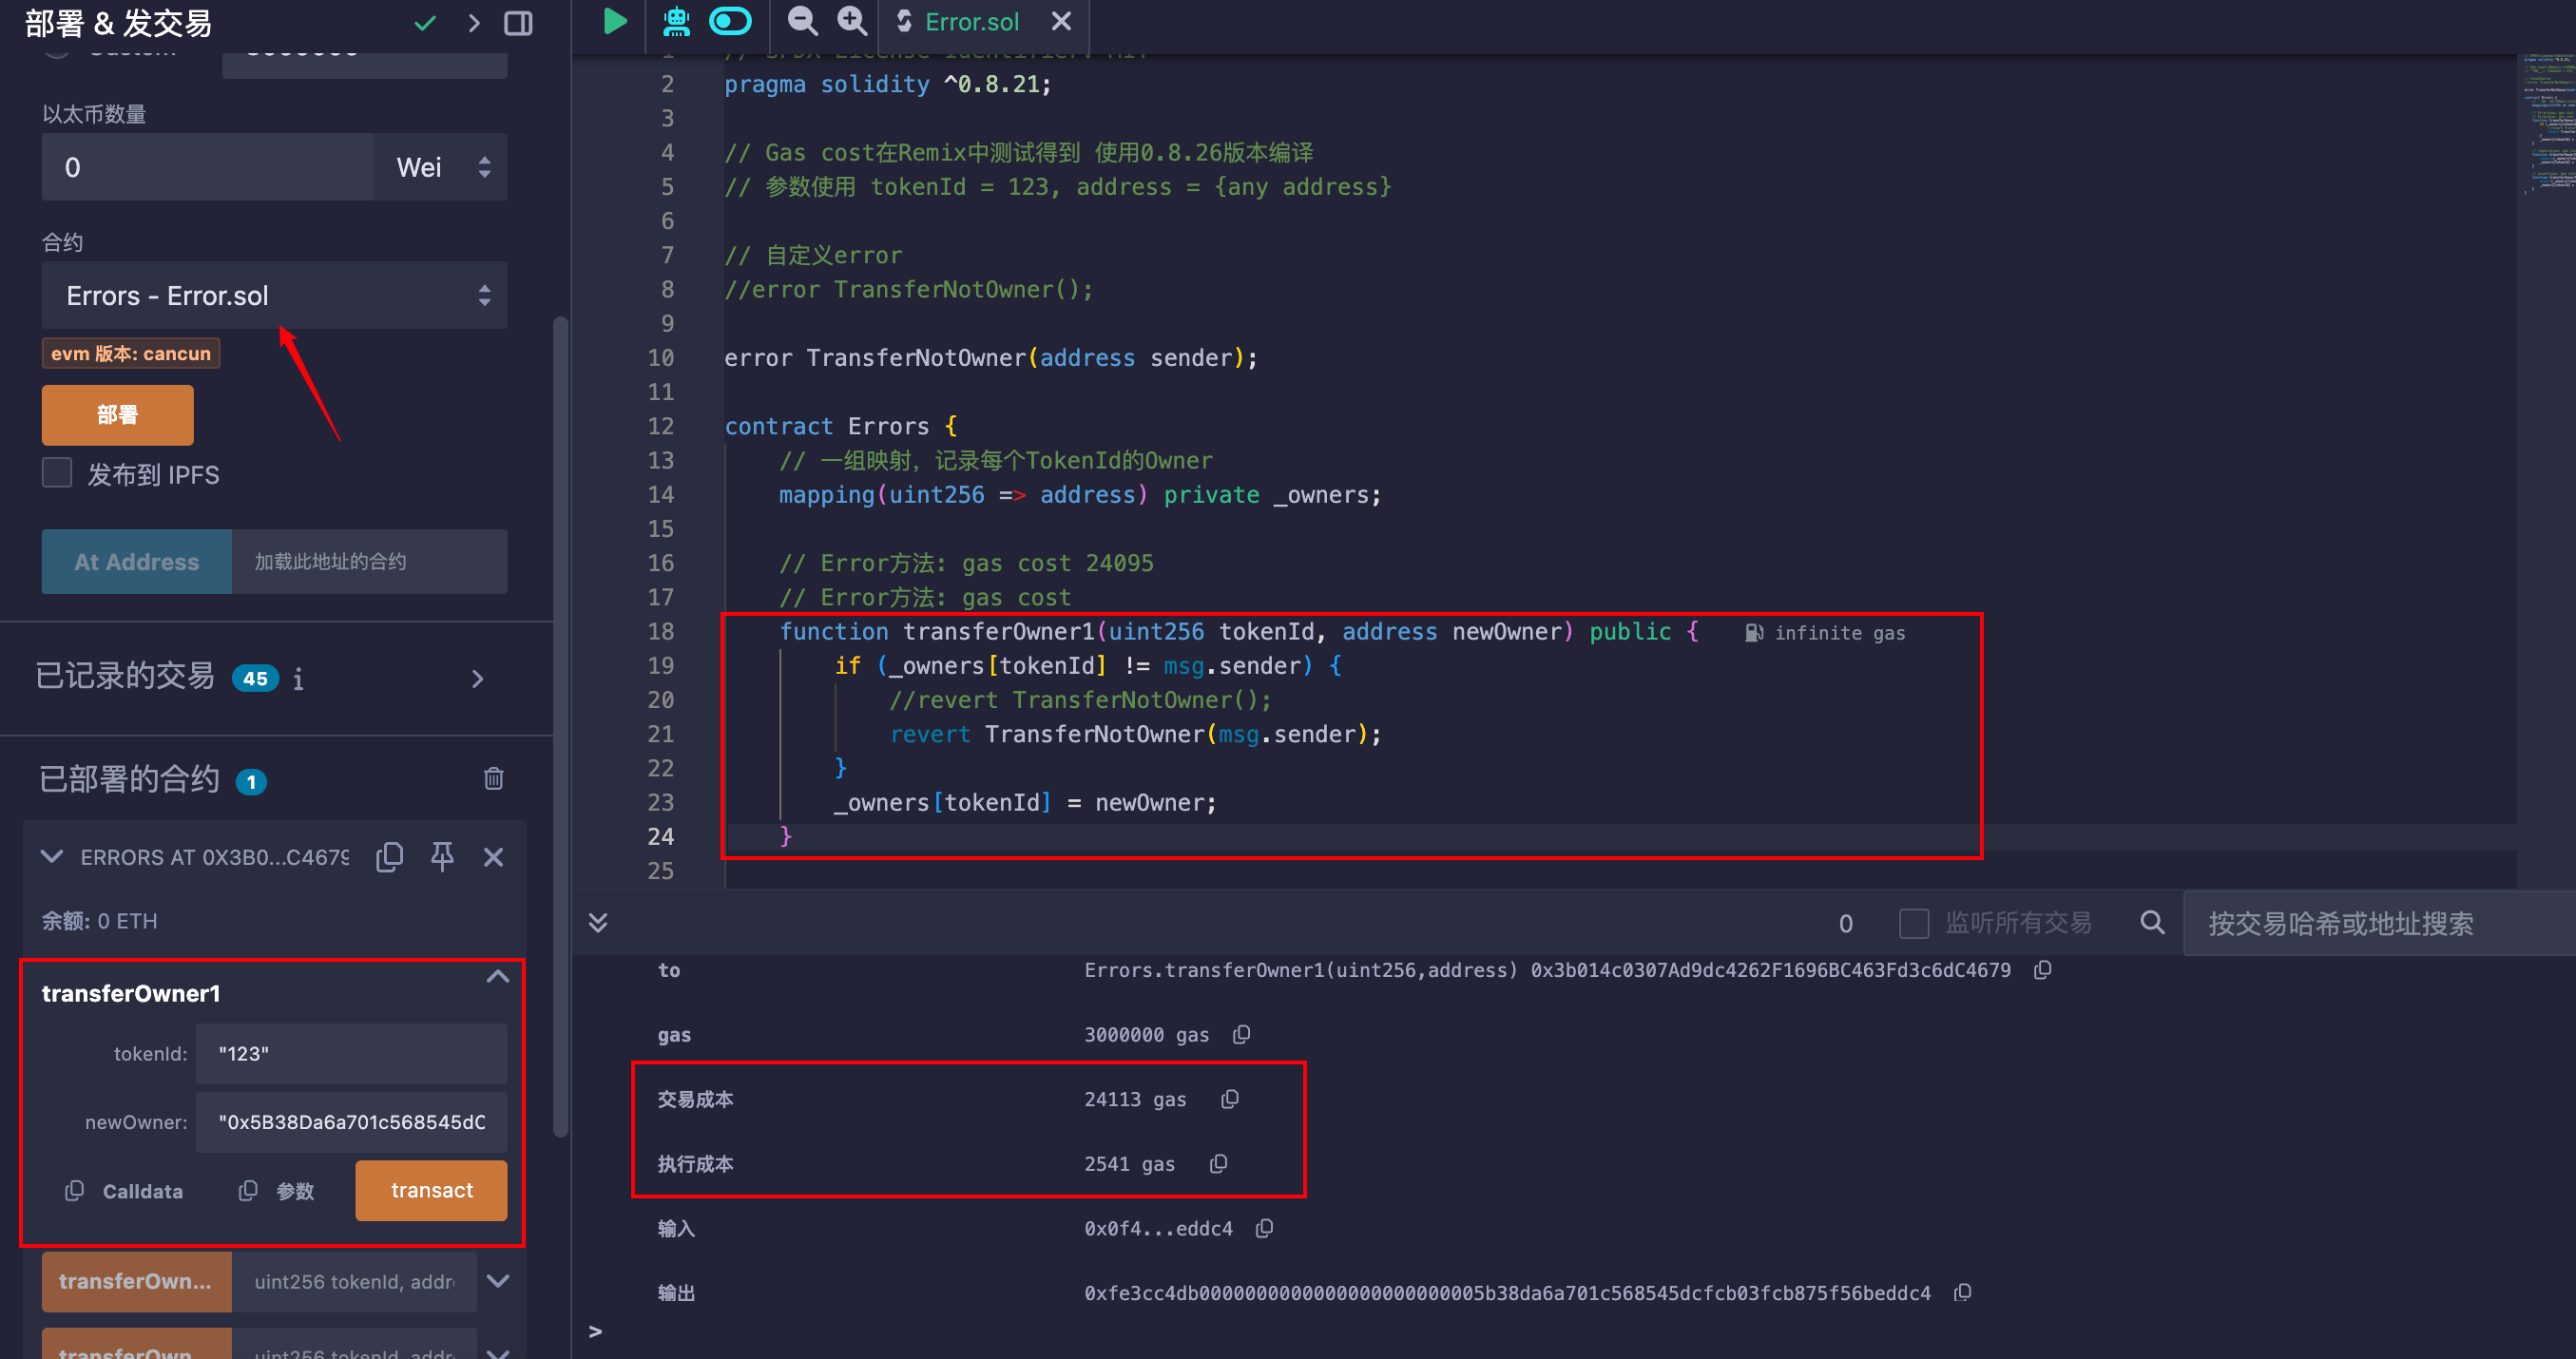Viewport: 2576px width, 1359px height.
Task: Open the contract selector Errors - Error.sol
Action: [274, 295]
